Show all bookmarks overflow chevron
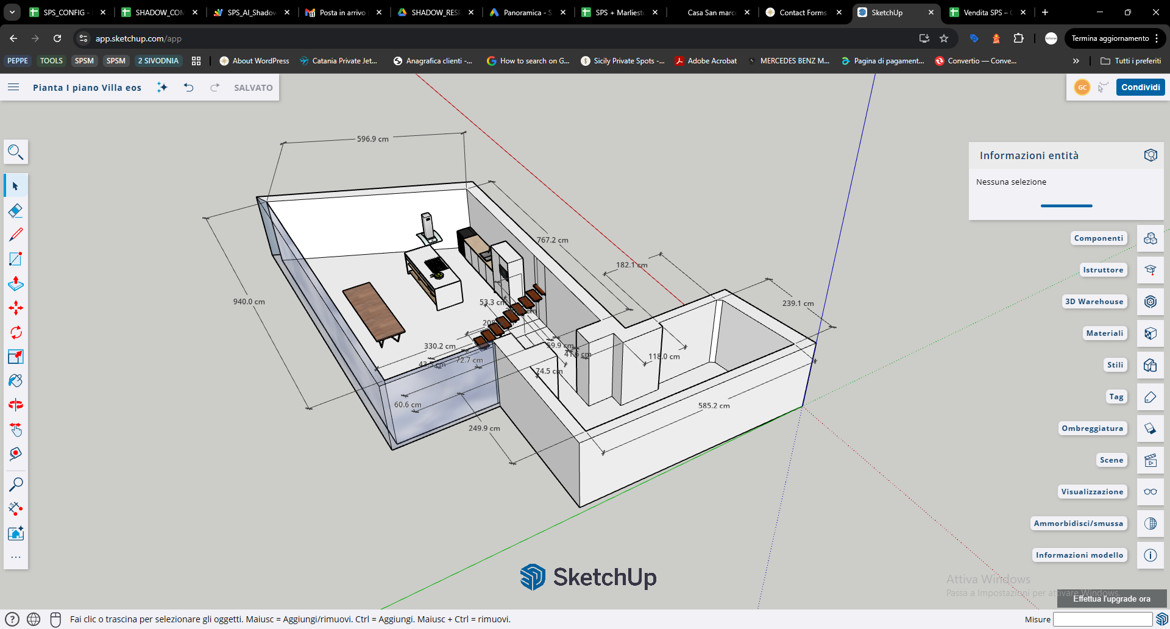This screenshot has width=1170, height=629. 1076,61
